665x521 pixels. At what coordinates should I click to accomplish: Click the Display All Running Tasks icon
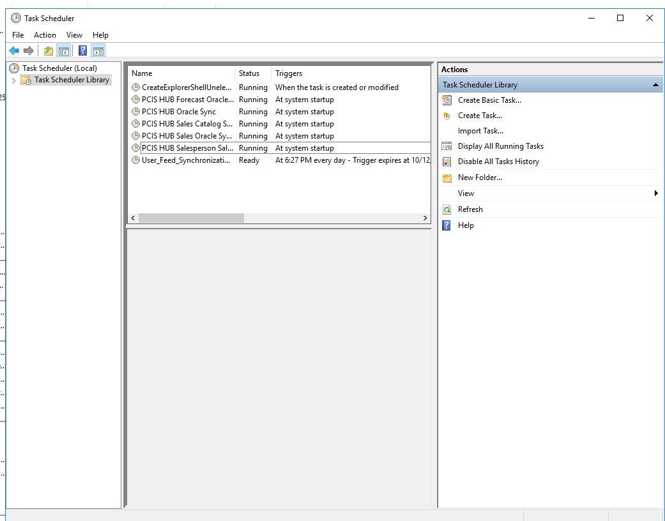pos(447,146)
